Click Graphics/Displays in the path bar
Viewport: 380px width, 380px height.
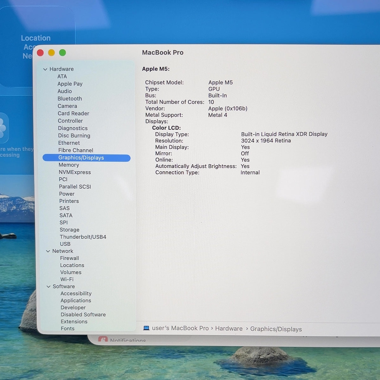click(276, 329)
